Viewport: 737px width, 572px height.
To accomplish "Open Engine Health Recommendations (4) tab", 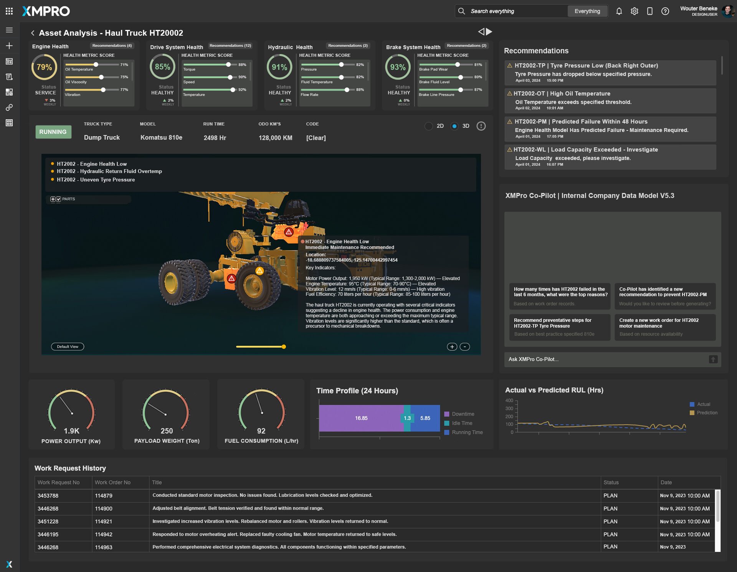I will coord(112,46).
